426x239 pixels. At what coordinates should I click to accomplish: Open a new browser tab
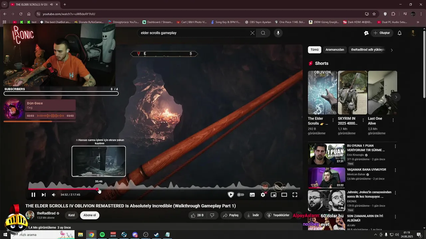coord(65,5)
